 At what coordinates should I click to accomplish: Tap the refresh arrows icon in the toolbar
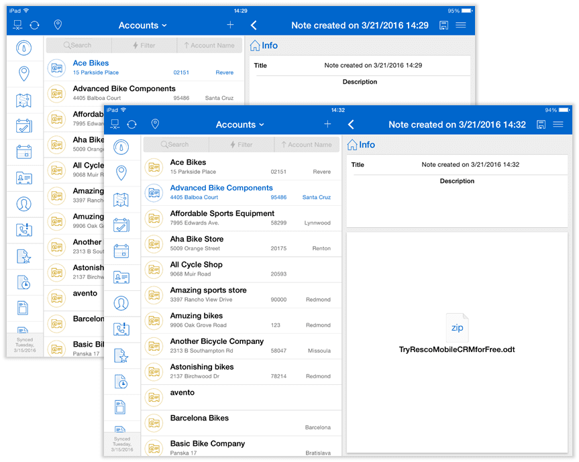pos(131,124)
